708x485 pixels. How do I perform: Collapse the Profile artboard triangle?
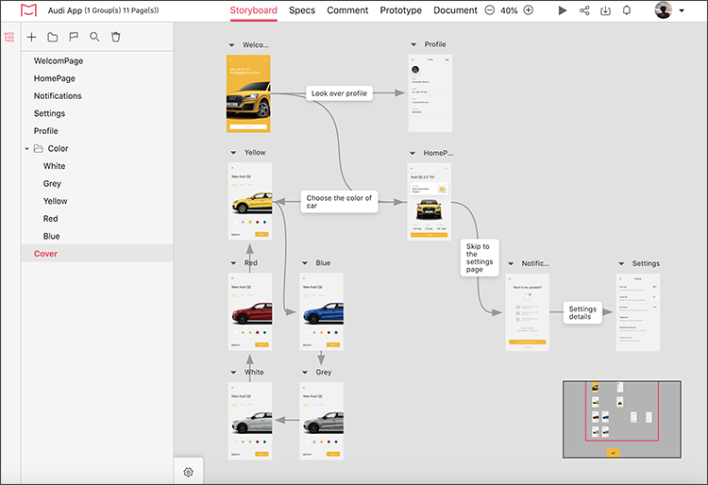[413, 44]
